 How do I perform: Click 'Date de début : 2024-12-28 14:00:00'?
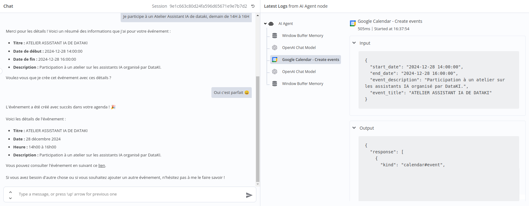coord(48,51)
